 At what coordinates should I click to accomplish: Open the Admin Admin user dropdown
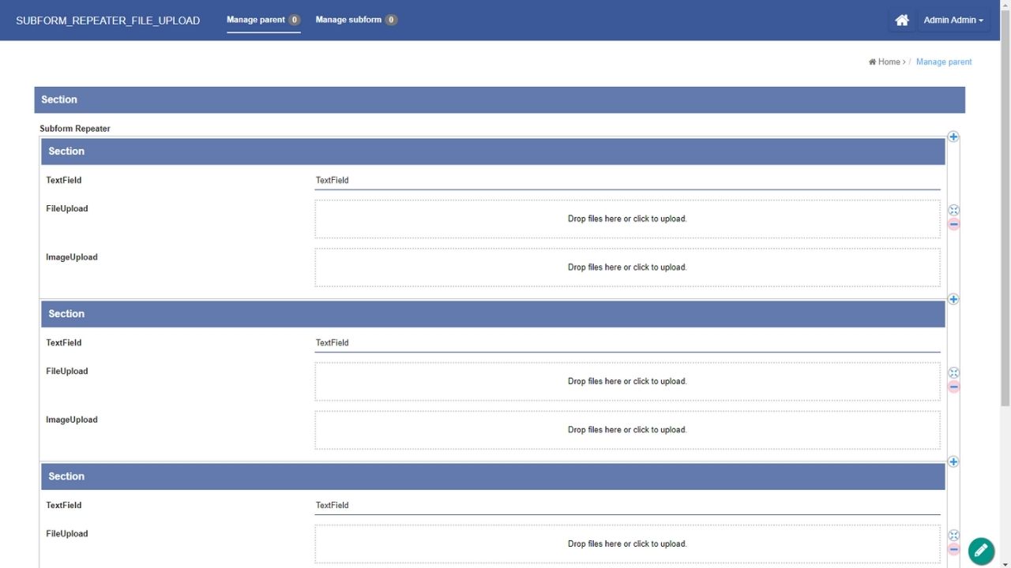pos(953,21)
